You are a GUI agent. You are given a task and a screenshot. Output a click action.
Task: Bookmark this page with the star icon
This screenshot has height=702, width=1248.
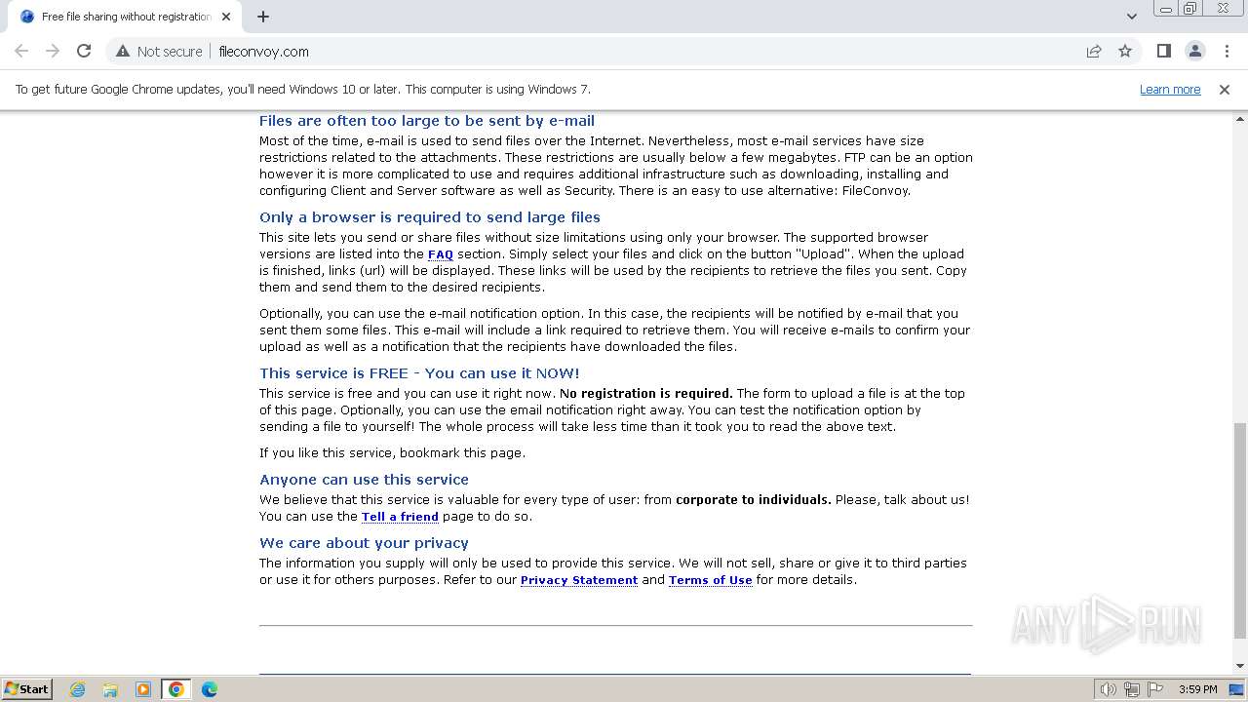pyautogui.click(x=1125, y=51)
